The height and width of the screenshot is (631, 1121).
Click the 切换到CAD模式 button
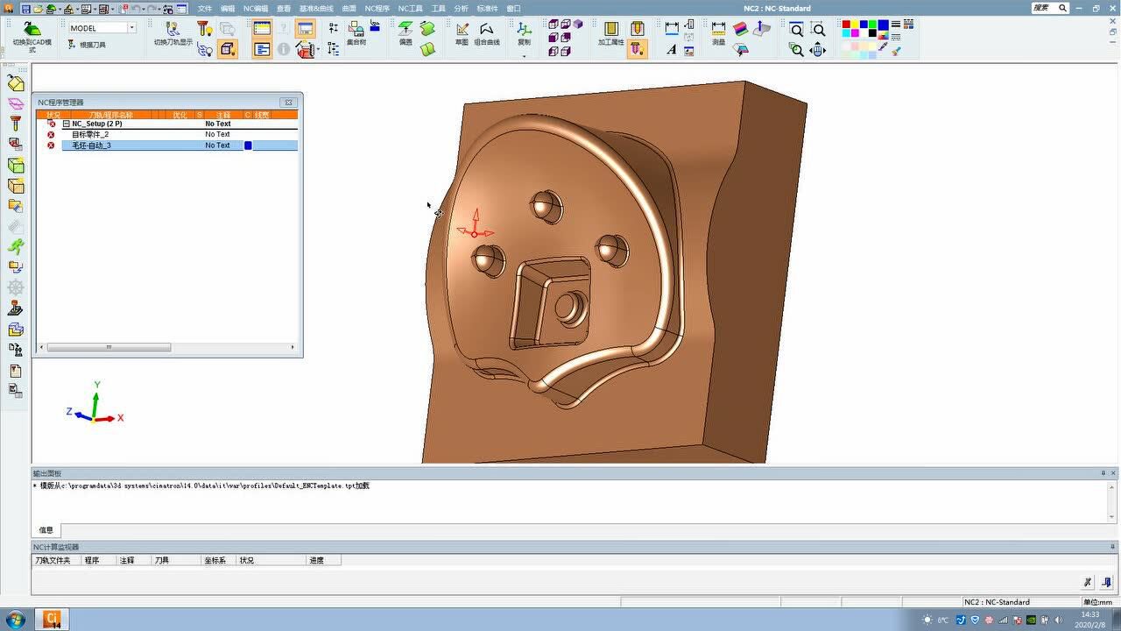tap(32, 34)
